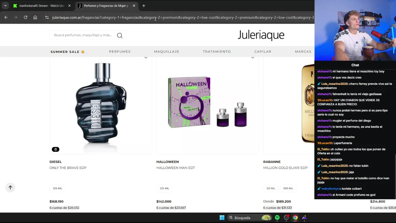The image size is (396, 223).
Task: Open the MARCAS menu
Action: pyautogui.click(x=303, y=51)
